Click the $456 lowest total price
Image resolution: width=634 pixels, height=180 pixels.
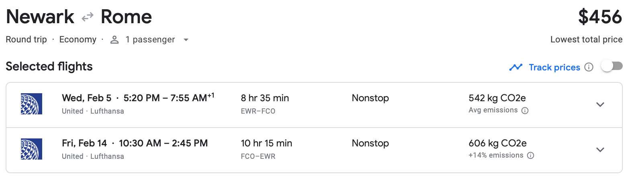coord(599,17)
